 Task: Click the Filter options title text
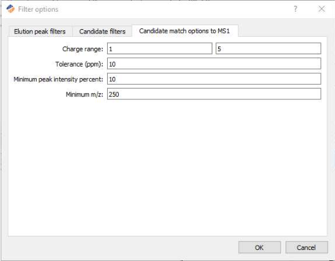point(38,9)
